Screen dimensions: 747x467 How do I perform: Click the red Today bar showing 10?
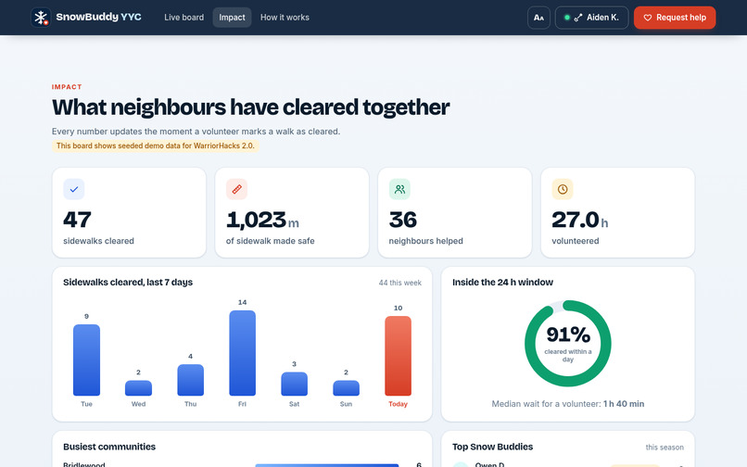tap(399, 356)
